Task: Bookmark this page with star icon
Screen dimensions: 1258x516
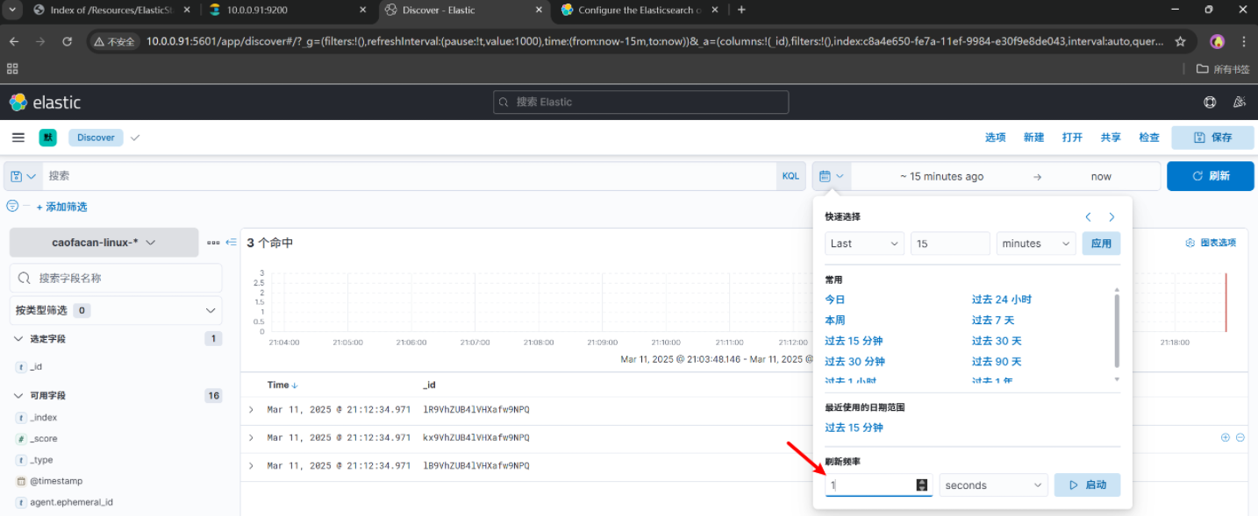Action: click(1181, 41)
